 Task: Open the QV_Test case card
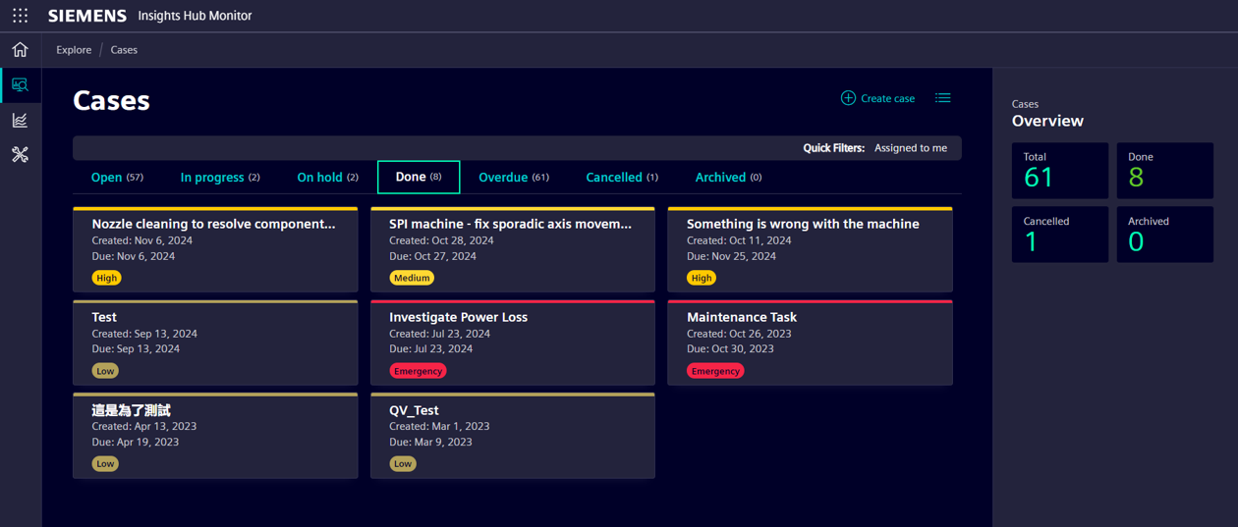point(512,436)
